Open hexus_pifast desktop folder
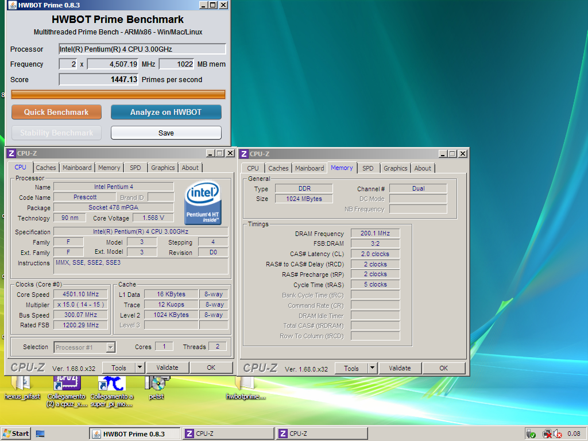The width and height of the screenshot is (588, 441). [22, 388]
